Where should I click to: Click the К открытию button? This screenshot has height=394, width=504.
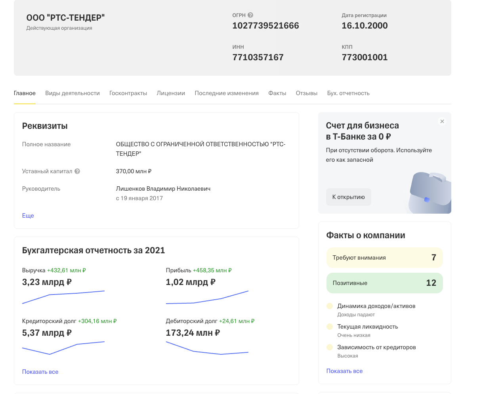(349, 197)
